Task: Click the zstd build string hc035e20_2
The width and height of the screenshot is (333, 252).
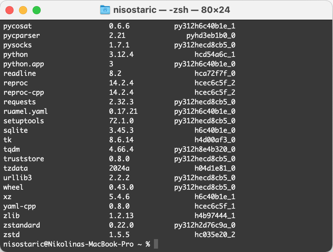Action: click(215, 235)
